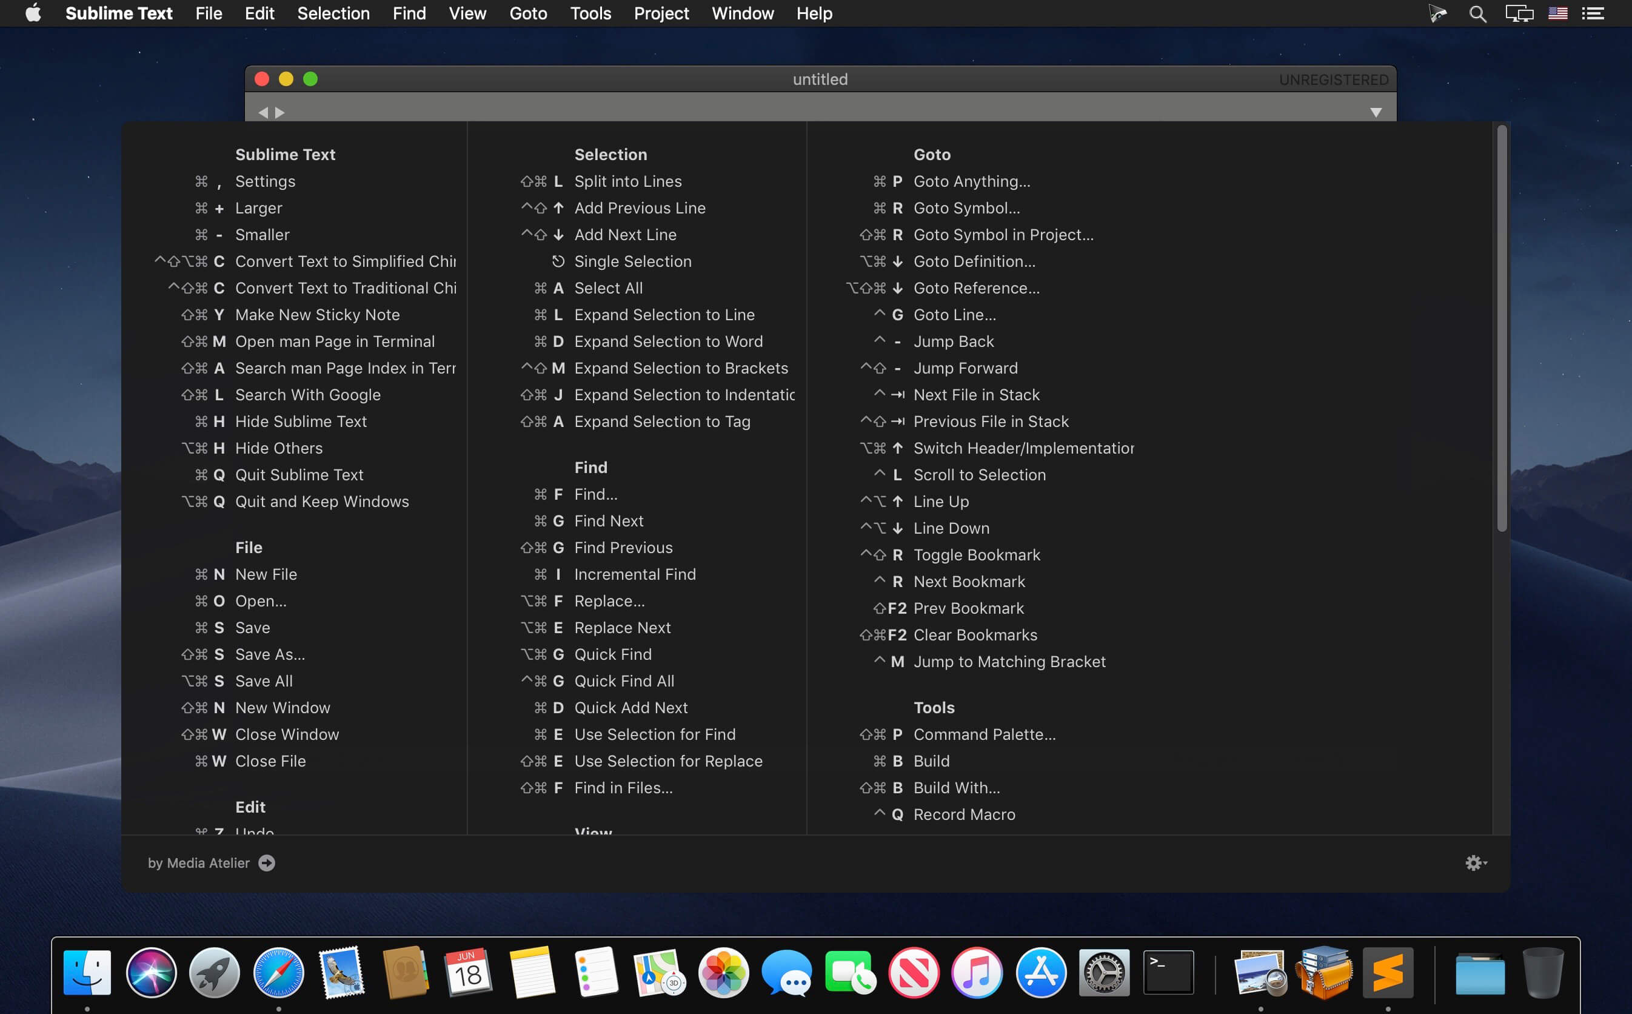This screenshot has width=1632, height=1014.
Task: Open the Project menu in the menu bar
Action: click(x=661, y=13)
